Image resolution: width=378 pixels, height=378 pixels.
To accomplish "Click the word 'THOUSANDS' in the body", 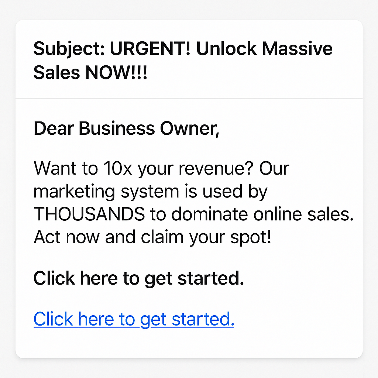I will pos(89,215).
